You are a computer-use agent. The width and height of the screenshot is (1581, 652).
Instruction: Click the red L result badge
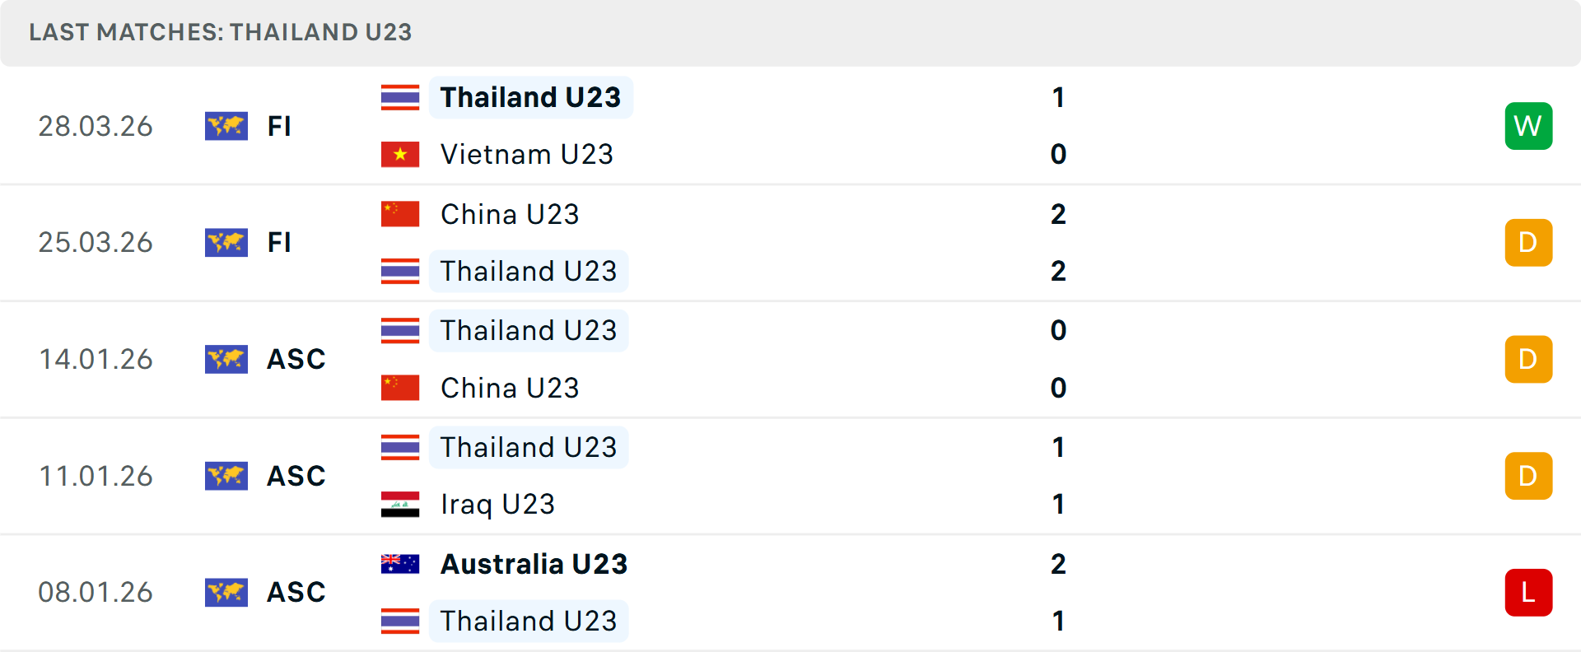point(1528,592)
